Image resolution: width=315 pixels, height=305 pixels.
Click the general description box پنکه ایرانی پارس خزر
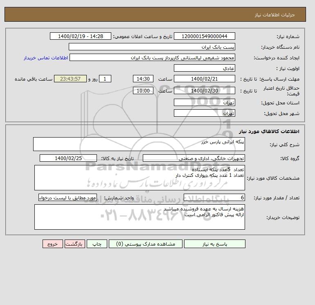(x=139, y=144)
